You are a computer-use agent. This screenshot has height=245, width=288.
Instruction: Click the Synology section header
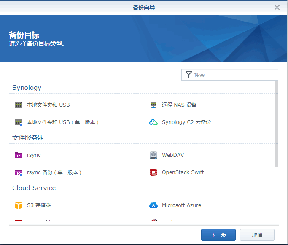(x=27, y=88)
